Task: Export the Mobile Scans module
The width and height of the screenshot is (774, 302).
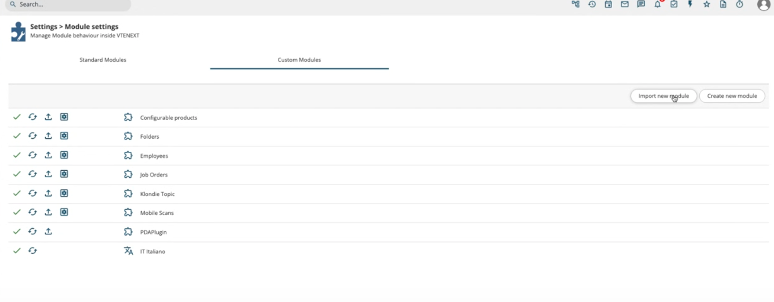Action: pos(48,212)
